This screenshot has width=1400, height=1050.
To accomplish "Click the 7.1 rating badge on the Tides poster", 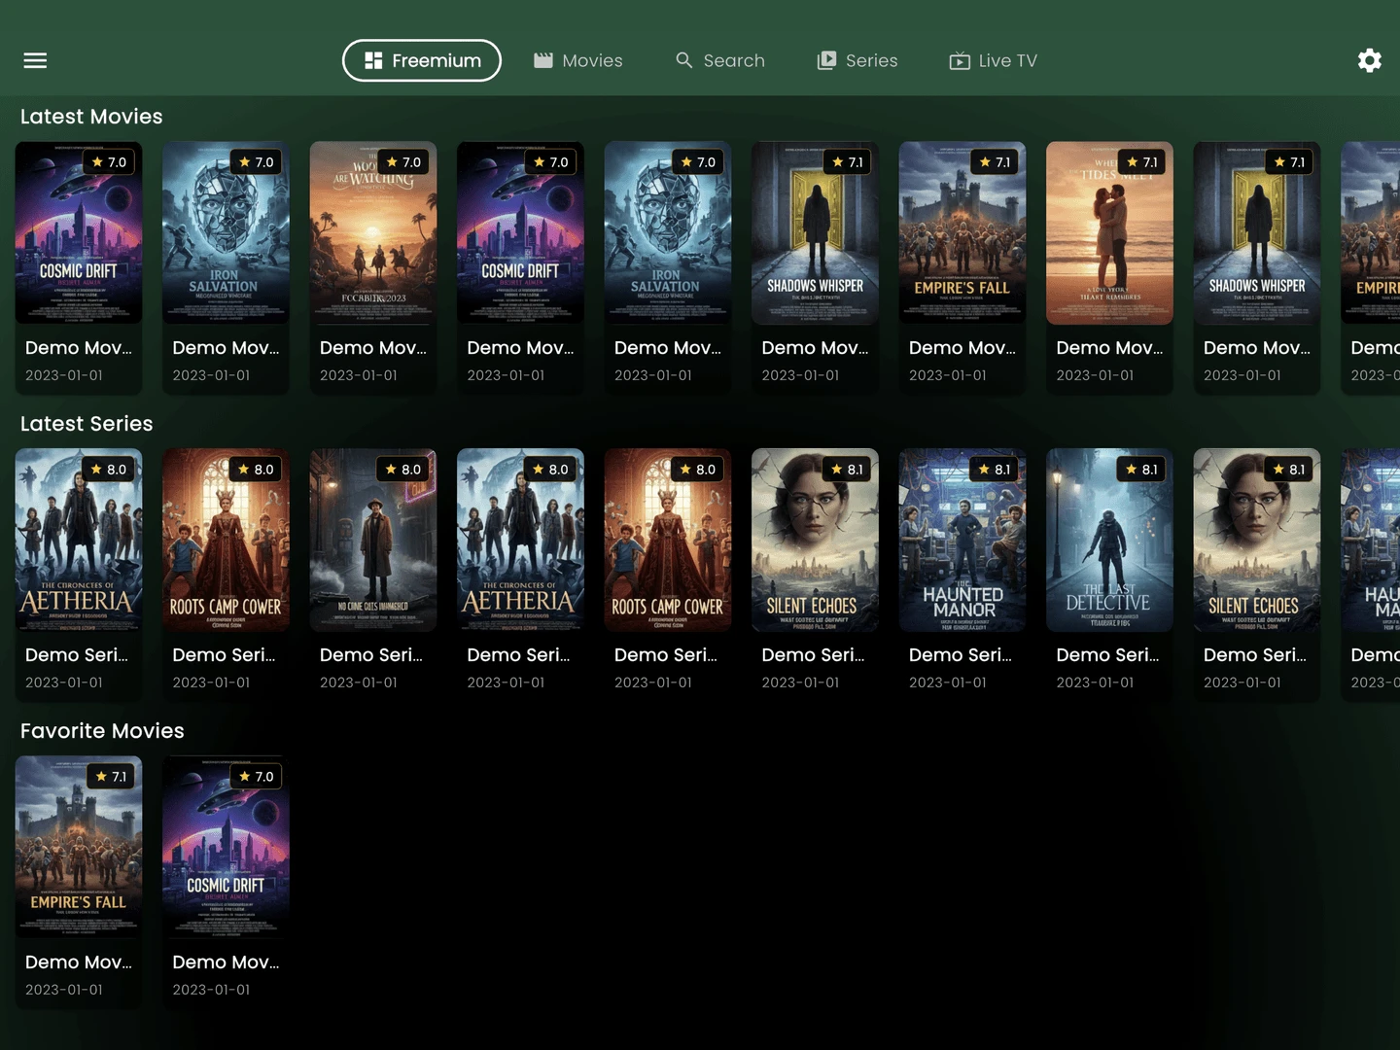I will 1141,162.
